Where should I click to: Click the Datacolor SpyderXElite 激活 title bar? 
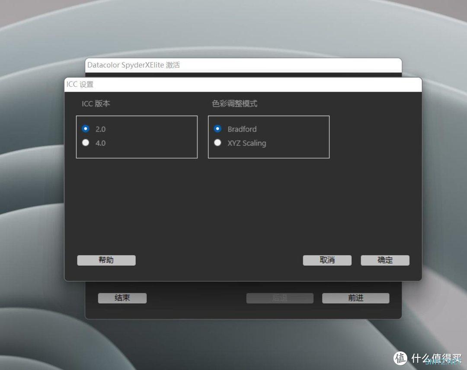click(x=243, y=65)
